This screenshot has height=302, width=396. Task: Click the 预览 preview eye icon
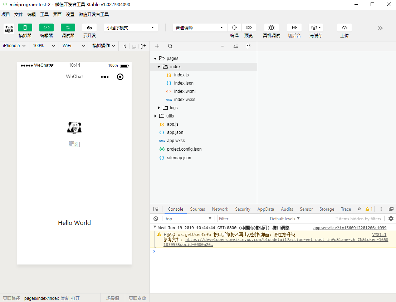coord(249,27)
